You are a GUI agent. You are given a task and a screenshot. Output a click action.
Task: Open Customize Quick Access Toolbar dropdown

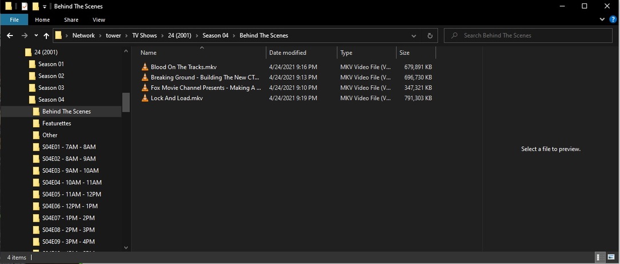[45, 7]
